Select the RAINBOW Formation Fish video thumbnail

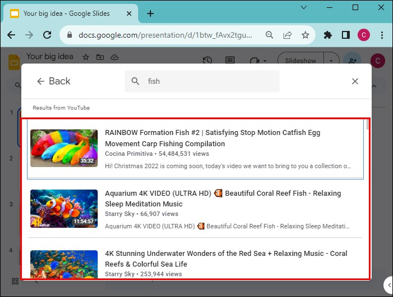[x=63, y=148]
